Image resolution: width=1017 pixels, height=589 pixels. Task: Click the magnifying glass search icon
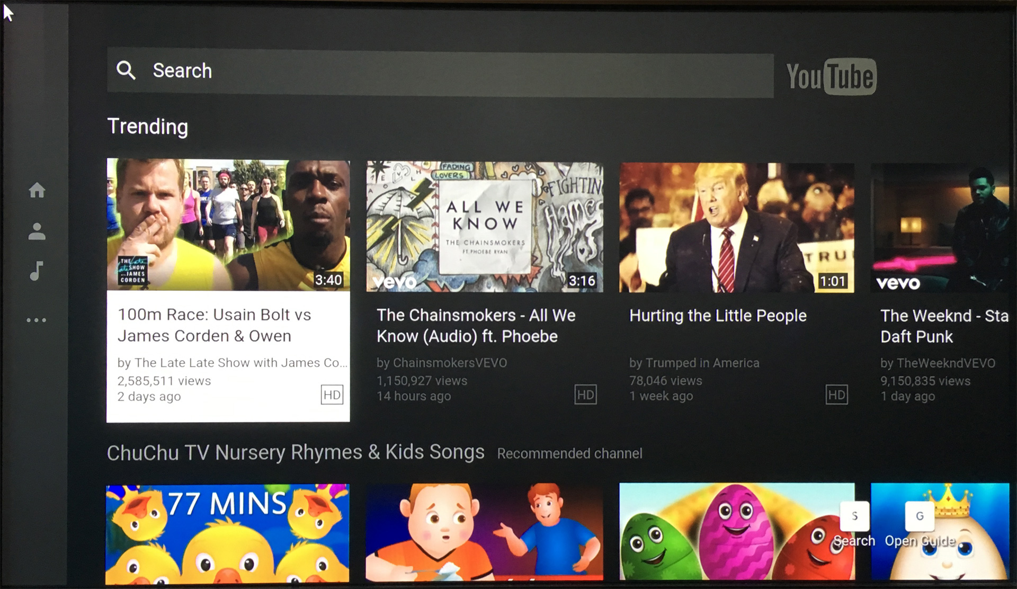coord(126,70)
